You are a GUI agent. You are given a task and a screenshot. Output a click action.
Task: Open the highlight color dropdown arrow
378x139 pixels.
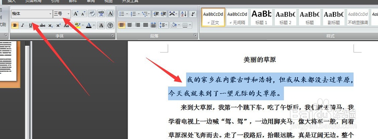[x=83, y=25]
